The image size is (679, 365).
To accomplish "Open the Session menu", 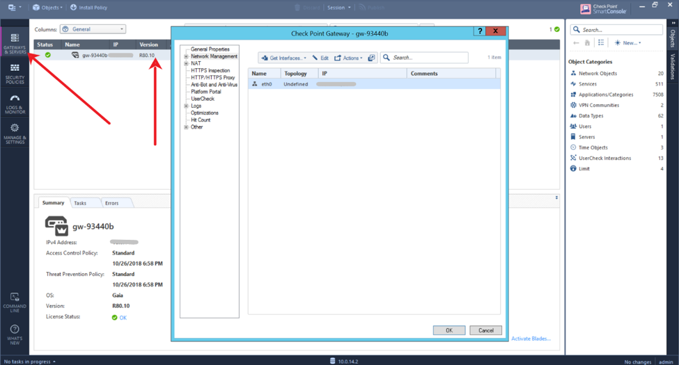I will click(339, 8).
